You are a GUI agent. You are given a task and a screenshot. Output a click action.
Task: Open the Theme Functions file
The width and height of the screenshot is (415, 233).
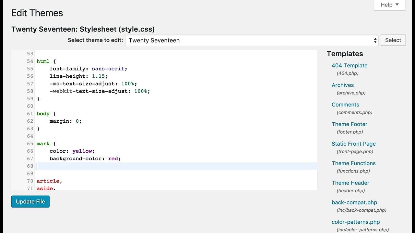point(353,163)
